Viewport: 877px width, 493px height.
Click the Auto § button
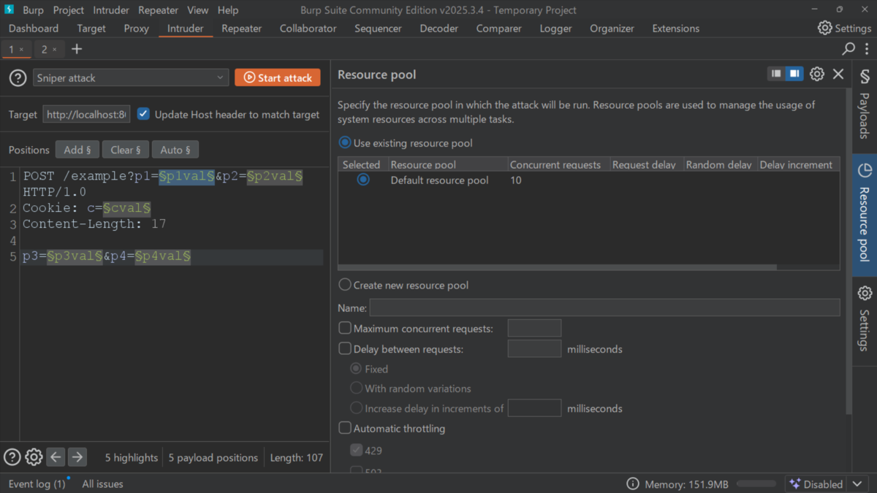tap(175, 150)
